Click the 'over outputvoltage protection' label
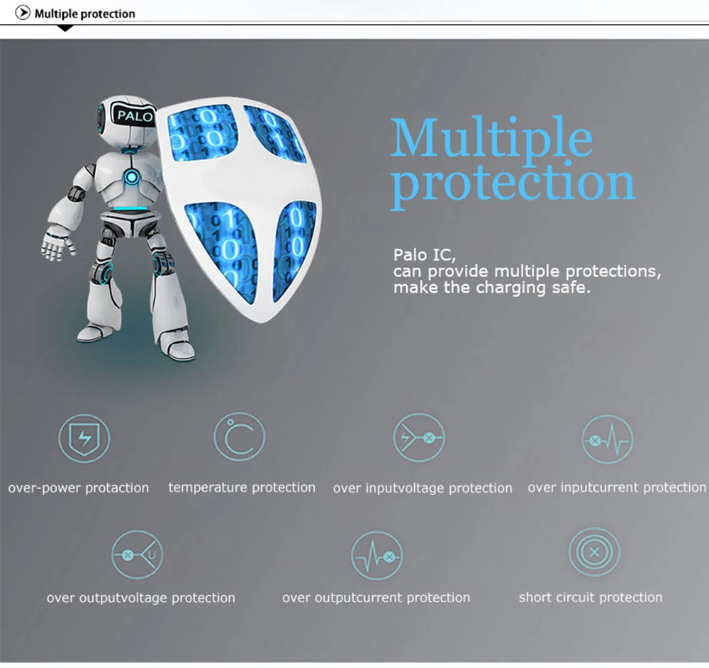This screenshot has width=709, height=668. 140,598
